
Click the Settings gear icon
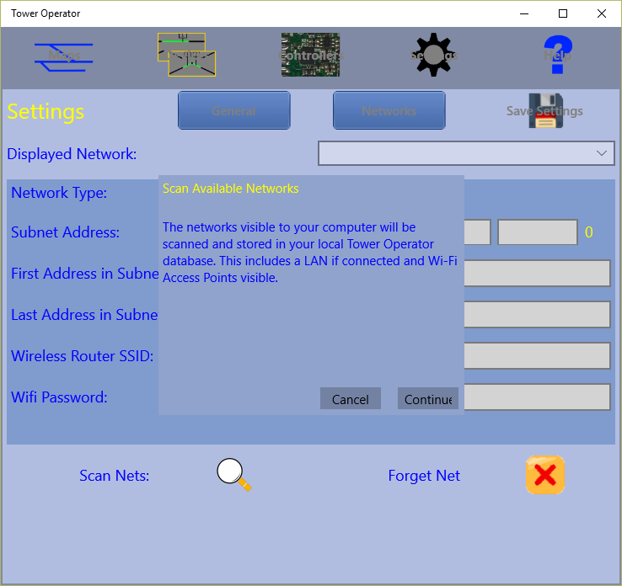pyautogui.click(x=433, y=56)
